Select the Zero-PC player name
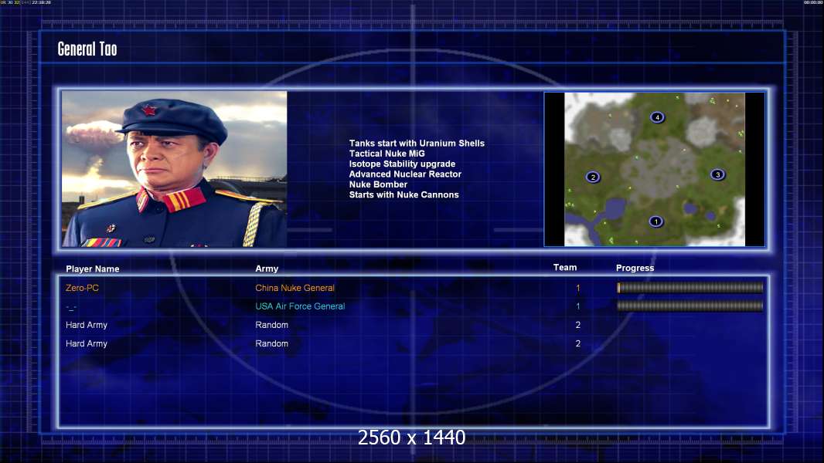Screen dimensions: 824x463 point(82,288)
